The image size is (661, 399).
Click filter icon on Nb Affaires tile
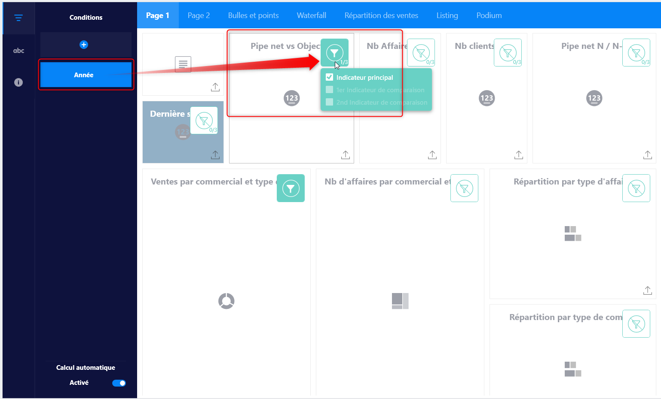421,53
